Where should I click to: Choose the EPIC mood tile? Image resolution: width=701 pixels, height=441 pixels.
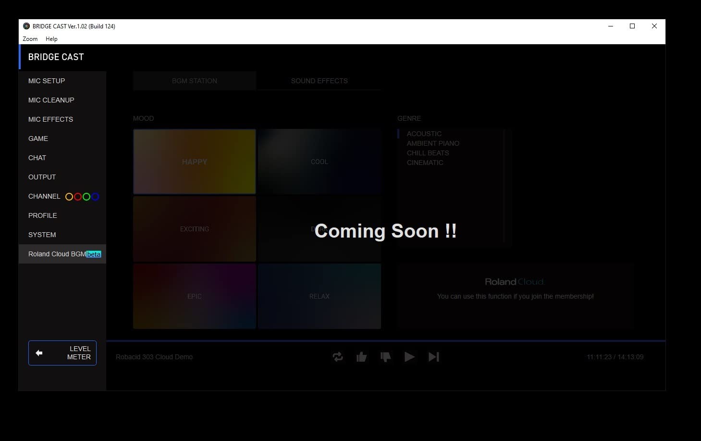coord(195,296)
